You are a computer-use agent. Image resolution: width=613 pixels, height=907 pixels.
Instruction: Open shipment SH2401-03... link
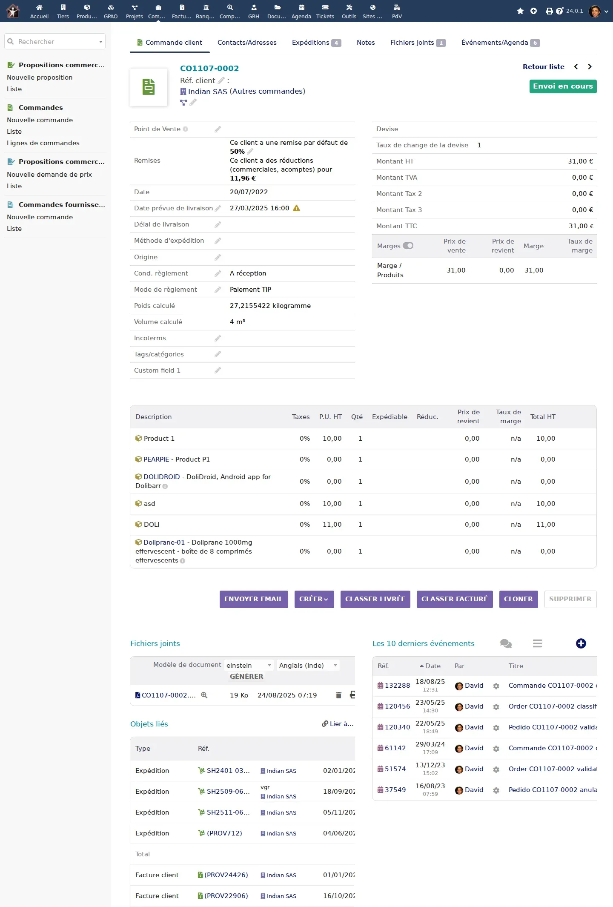[224, 771]
